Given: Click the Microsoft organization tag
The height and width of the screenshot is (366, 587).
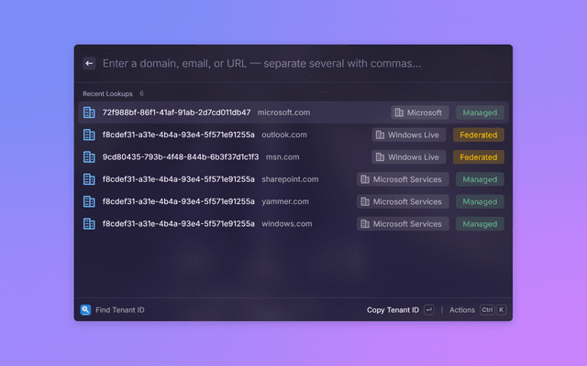Looking at the screenshot, I should pyautogui.click(x=420, y=113).
